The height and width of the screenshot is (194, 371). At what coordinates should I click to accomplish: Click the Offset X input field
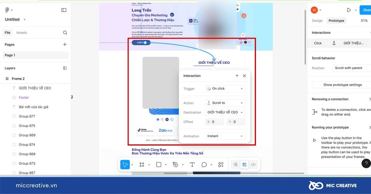(215, 122)
